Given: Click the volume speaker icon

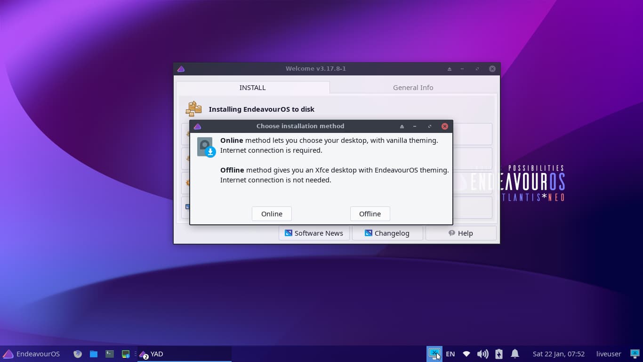Looking at the screenshot, I should pos(482,354).
